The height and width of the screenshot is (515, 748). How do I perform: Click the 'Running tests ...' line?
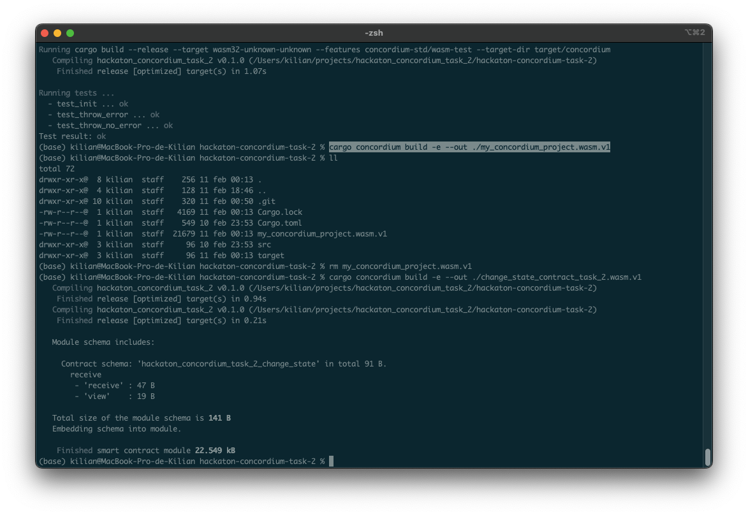click(77, 93)
